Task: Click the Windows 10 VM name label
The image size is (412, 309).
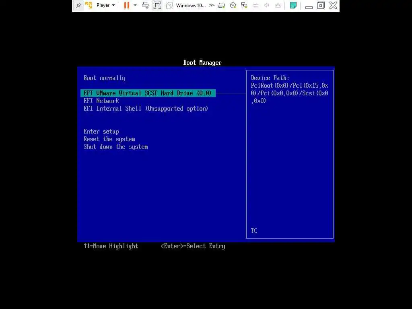Action: tap(191, 5)
